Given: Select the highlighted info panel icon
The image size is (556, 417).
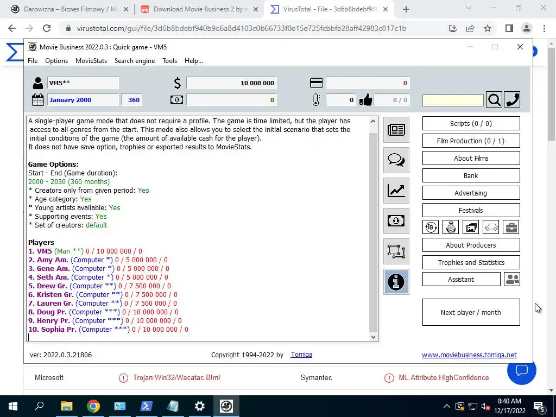Looking at the screenshot, I should point(396,282).
